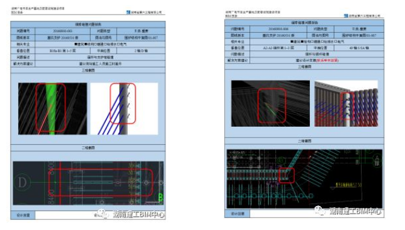This screenshot has width=405, height=230.
Task: Select the 二维截图 section header on right page
Action: coord(304,141)
